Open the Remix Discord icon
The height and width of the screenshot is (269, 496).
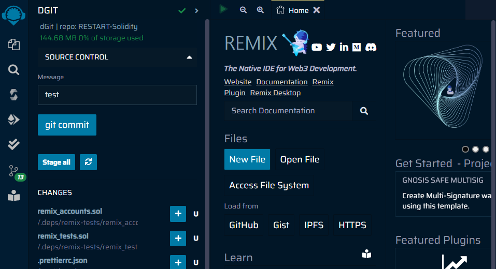tap(371, 48)
